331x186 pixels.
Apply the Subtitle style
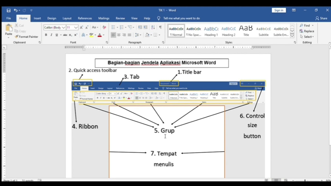[x=264, y=31]
